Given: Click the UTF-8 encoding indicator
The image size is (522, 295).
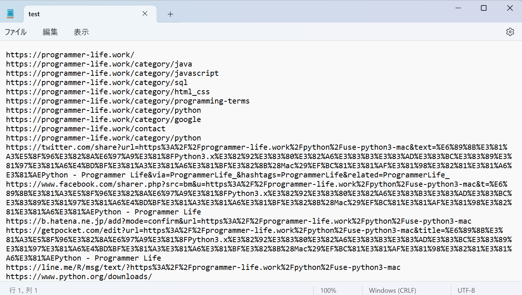Looking at the screenshot, I should click(466, 291).
